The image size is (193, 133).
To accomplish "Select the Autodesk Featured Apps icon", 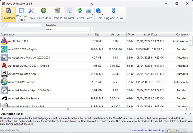I will pyautogui.click(x=4, y=90).
